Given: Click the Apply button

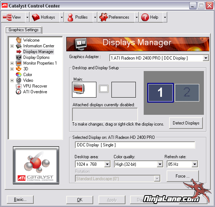Looking at the screenshot, I should tap(112, 200).
